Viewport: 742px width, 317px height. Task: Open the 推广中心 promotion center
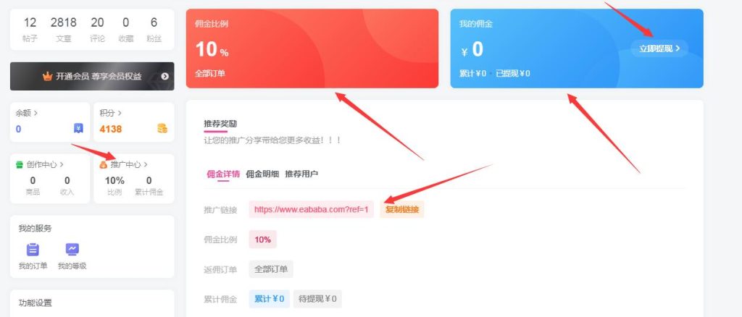tap(128, 164)
